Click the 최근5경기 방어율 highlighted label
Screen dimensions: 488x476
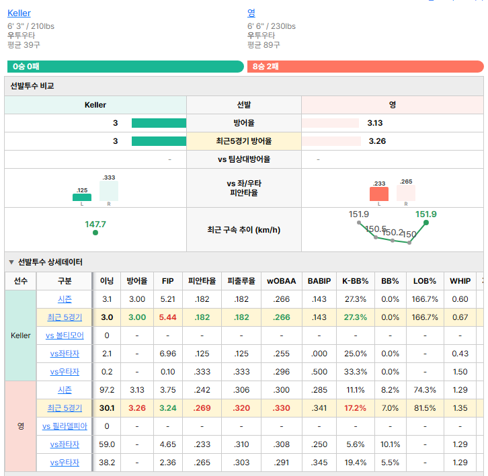244,141
